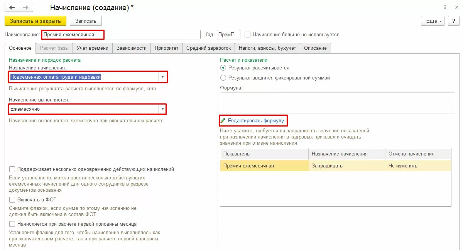Click the pencil icon beside Редактировать формулу
Viewport: 463px width, 250px height.
(223, 121)
